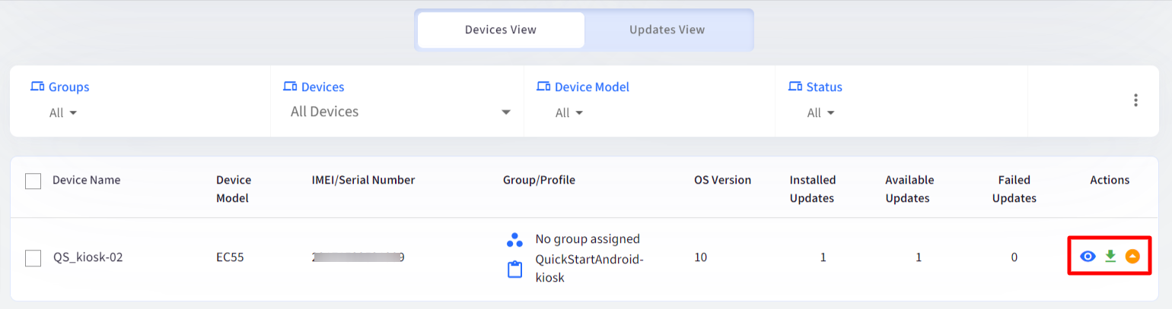Image resolution: width=1172 pixels, height=309 pixels.
Task: Click the group icon beside No group assigned
Action: (x=514, y=240)
